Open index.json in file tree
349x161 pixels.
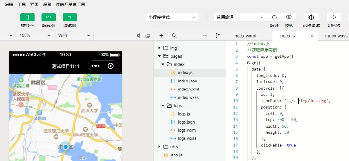click(x=190, y=81)
